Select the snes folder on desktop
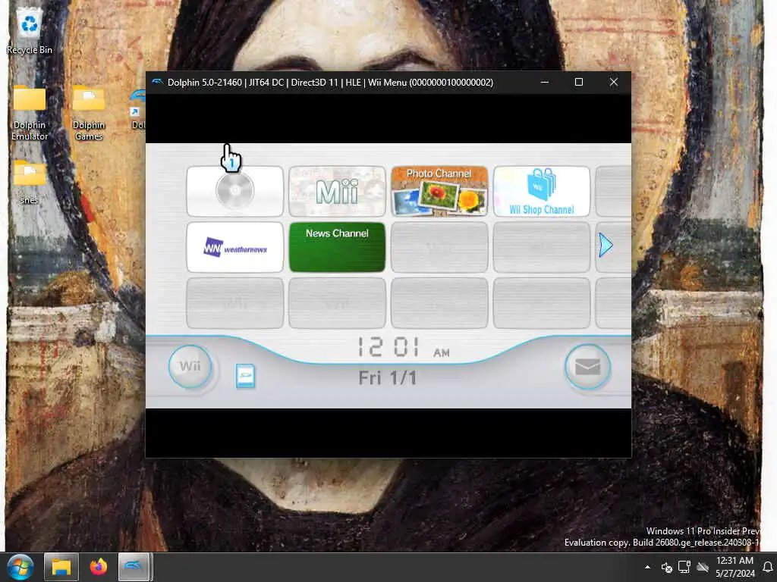 tap(30, 182)
